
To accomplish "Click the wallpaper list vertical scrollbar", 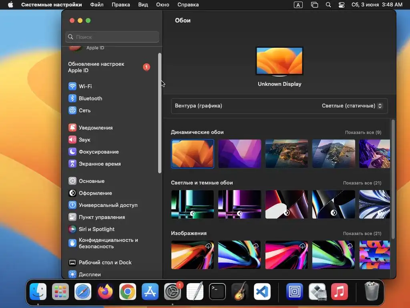I will [x=393, y=179].
